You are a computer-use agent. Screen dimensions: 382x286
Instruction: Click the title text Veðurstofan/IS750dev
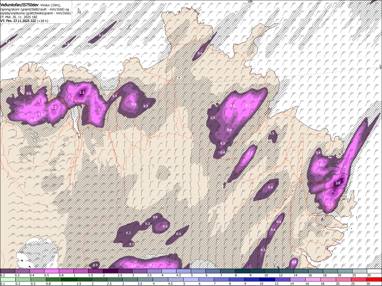[x=19, y=4]
